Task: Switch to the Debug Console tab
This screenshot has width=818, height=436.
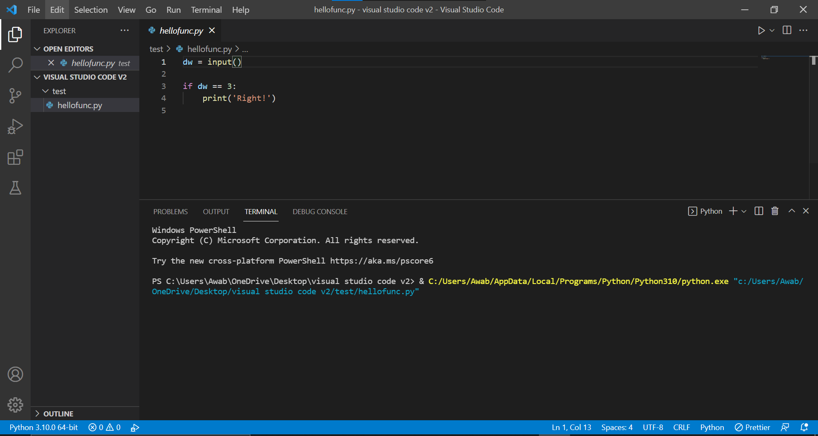Action: (x=320, y=212)
